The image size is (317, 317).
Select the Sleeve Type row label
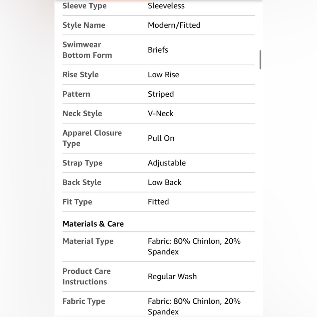click(x=85, y=6)
